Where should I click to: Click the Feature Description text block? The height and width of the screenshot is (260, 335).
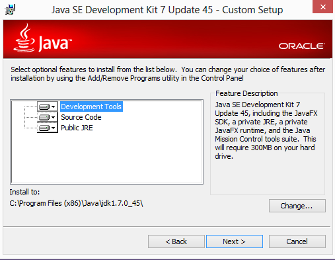266,130
